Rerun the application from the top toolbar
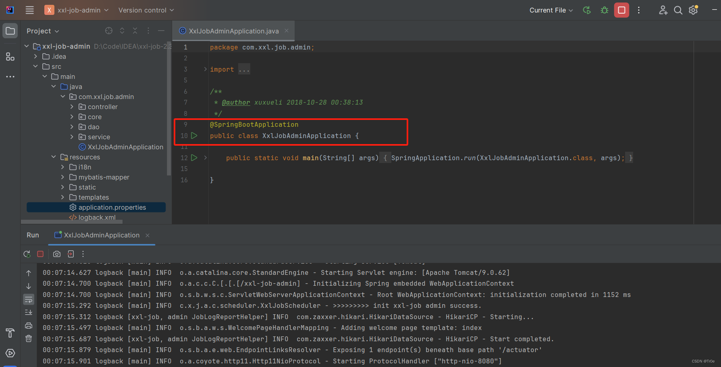Screen dimensions: 721x367 point(587,10)
